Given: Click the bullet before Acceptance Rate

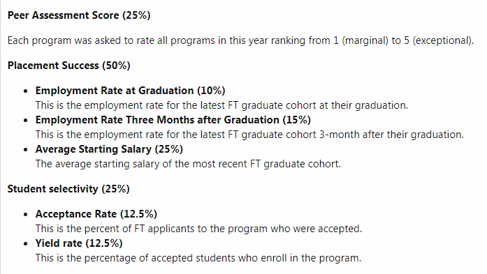Looking at the screenshot, I should (x=25, y=215).
